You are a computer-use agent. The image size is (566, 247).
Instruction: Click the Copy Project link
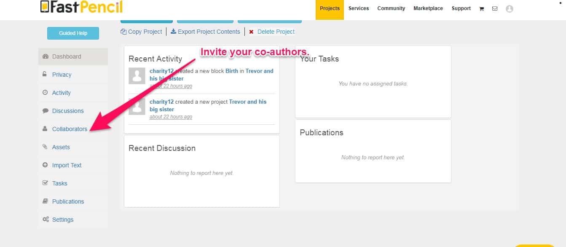tap(141, 32)
